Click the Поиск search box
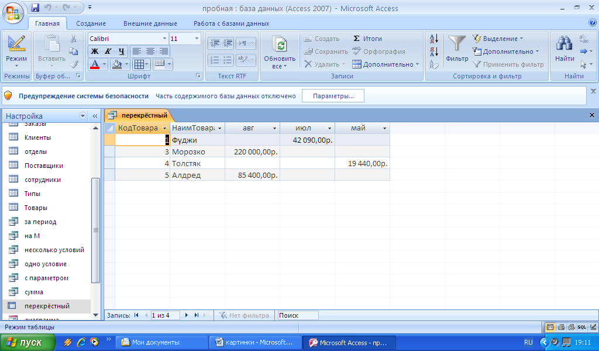The width and height of the screenshot is (599, 351). [x=298, y=315]
